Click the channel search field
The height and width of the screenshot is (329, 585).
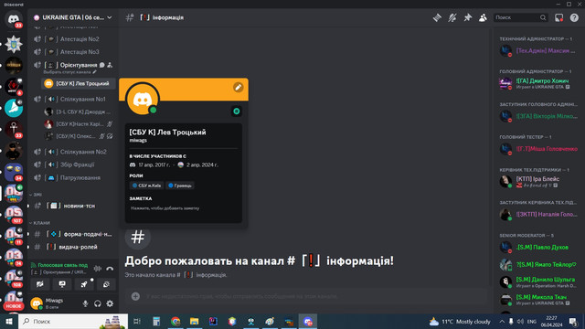(521, 17)
